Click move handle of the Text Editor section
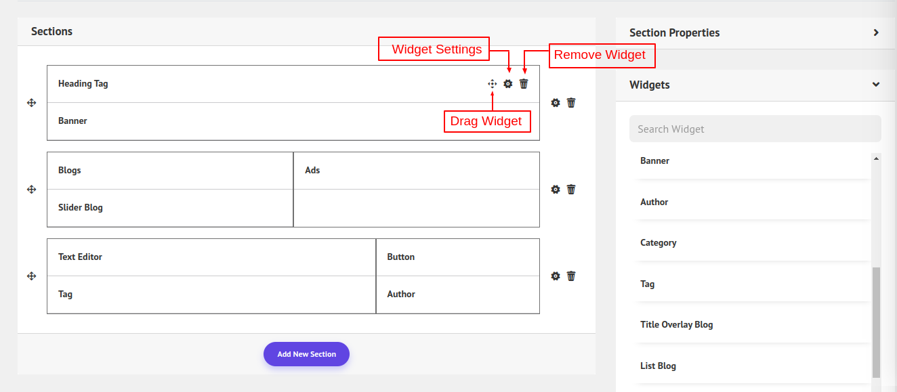The width and height of the screenshot is (897, 392). point(31,276)
